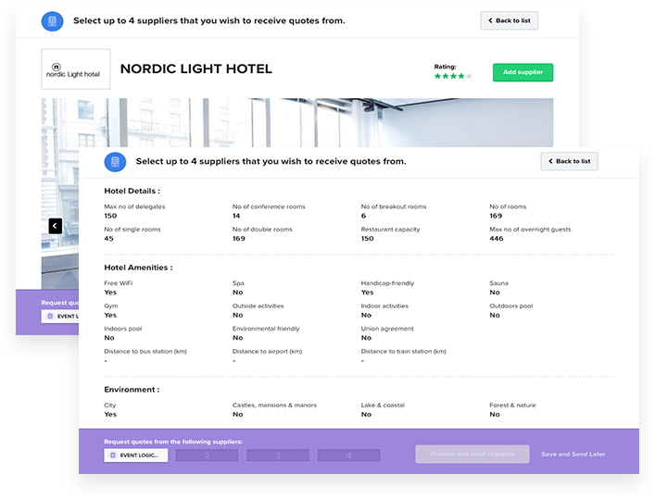655x499 pixels.
Task: Click the No of double rooms label
Action: 262,230
